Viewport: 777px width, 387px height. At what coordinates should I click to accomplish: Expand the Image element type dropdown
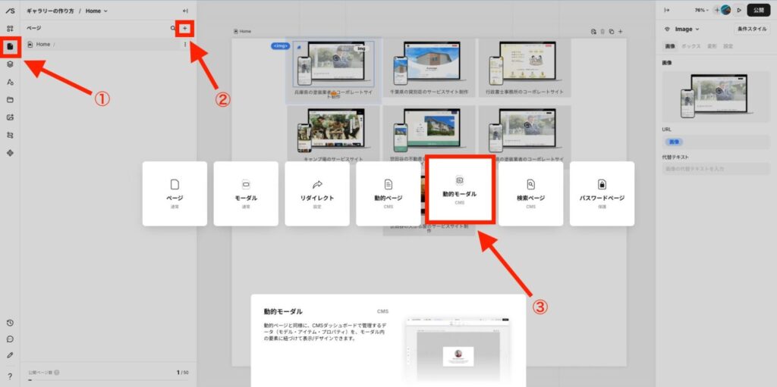click(x=681, y=30)
